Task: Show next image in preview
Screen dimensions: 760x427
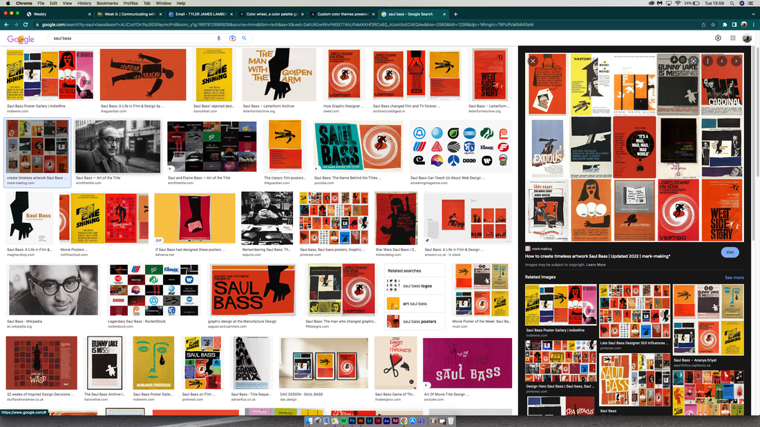Action: [737, 61]
